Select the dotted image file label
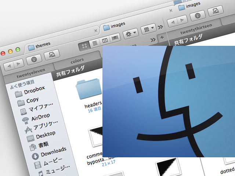 [228, 170]
